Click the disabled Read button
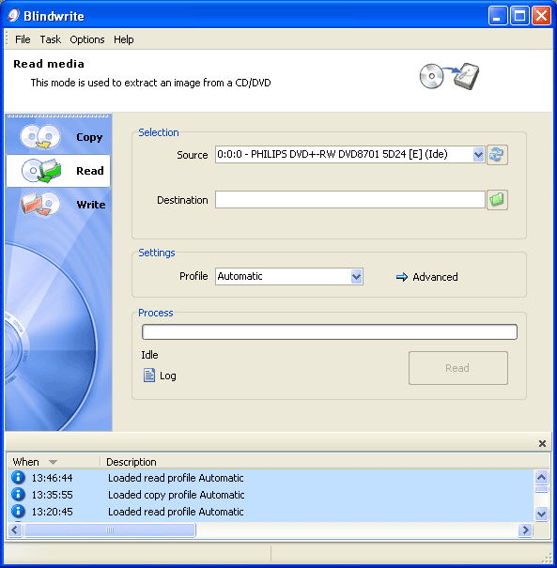 (x=458, y=368)
